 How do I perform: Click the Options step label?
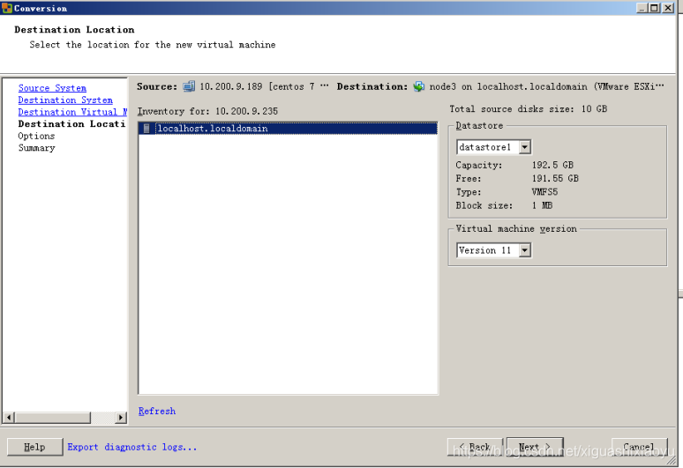point(36,136)
